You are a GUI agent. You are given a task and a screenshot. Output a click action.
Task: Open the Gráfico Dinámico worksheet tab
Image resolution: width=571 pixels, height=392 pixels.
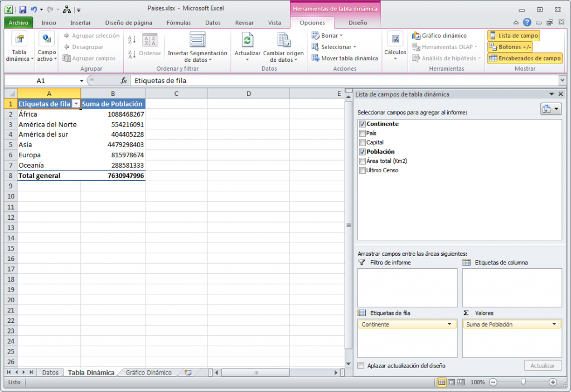pos(148,372)
